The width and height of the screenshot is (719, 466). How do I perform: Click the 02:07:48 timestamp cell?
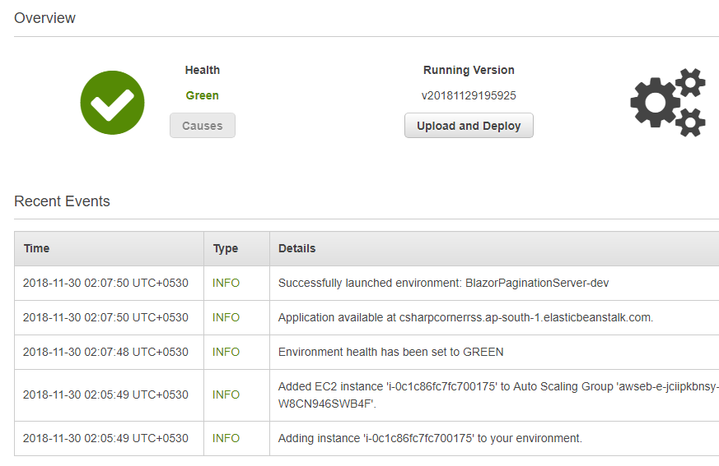[105, 352]
